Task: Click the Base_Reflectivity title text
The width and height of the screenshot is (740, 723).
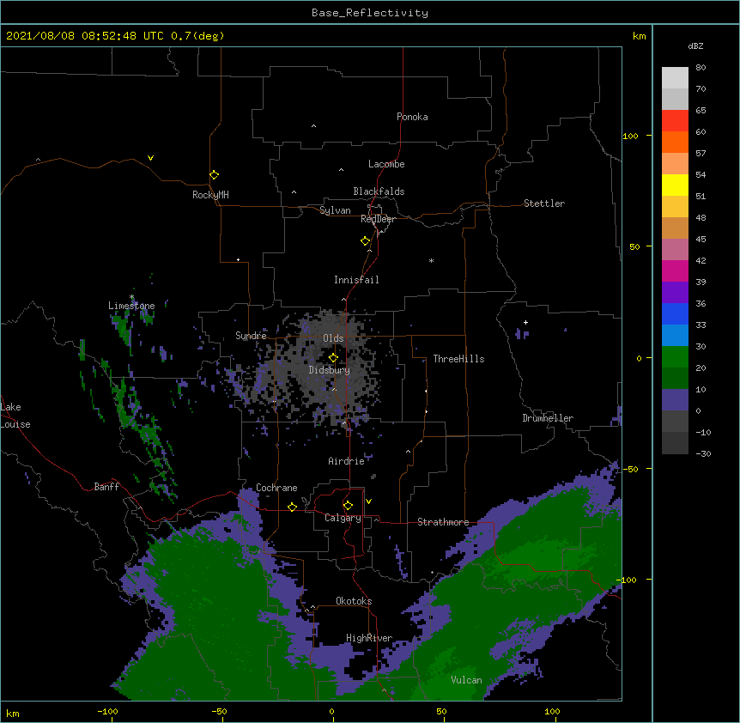Action: coord(370,13)
